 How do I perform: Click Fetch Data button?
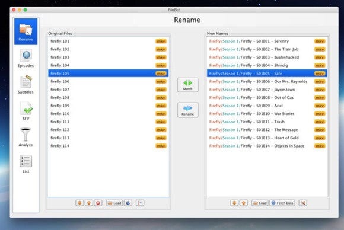coord(282,203)
